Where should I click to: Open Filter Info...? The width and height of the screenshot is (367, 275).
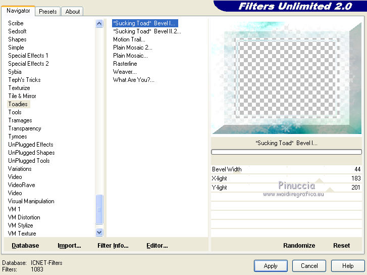113,246
